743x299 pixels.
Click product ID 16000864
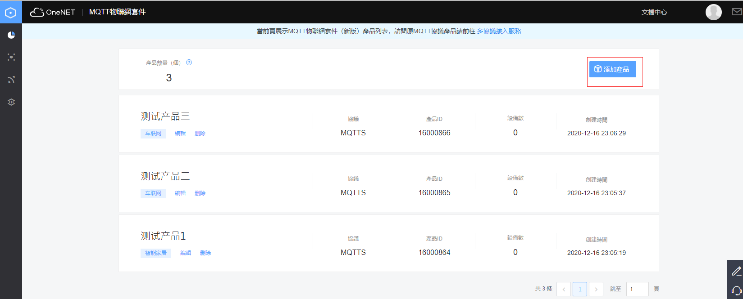pyautogui.click(x=434, y=252)
